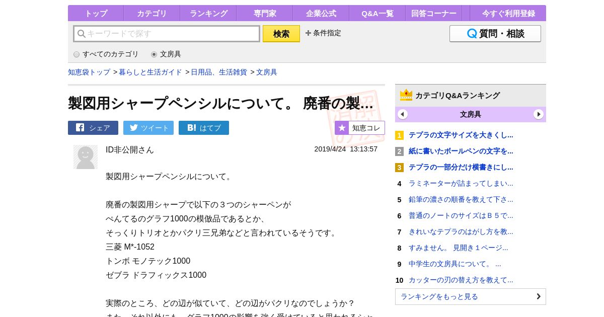
Task: Focus the キーワードで探す search field
Action: [x=167, y=34]
